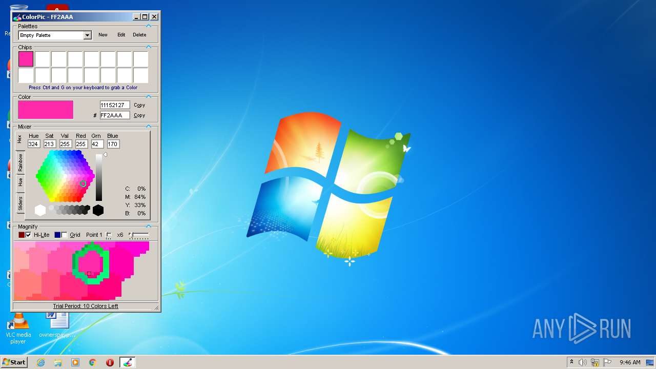This screenshot has width=656, height=369.
Task: Click the ColorPic taskbar button
Action: 128,362
